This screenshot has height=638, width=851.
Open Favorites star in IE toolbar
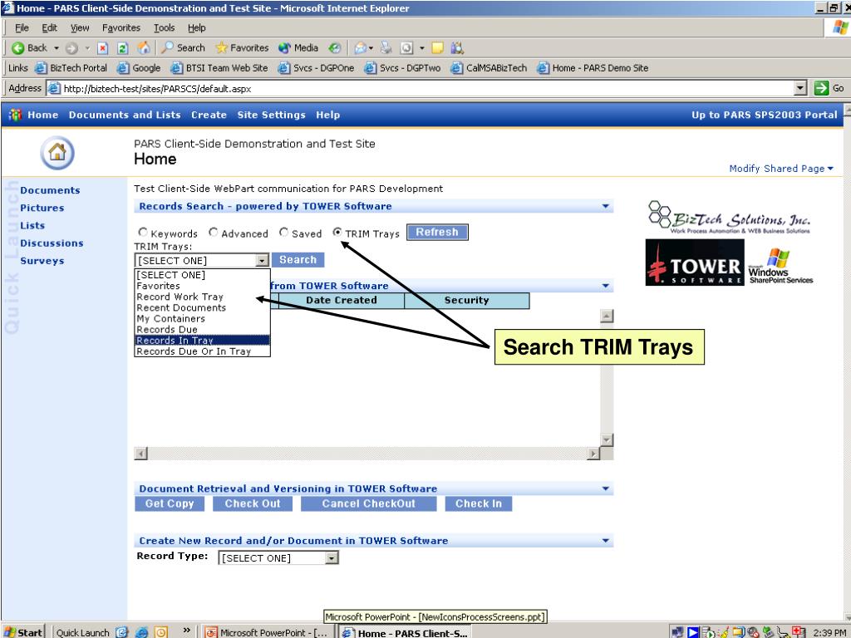point(242,47)
